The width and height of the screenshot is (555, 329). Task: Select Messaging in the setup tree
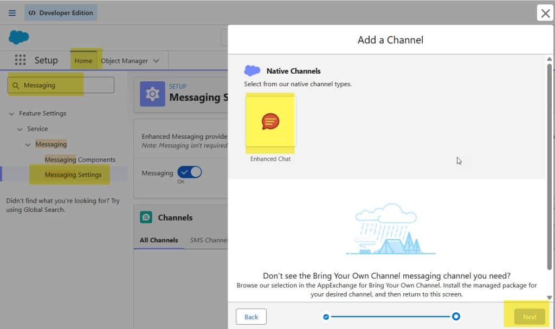point(51,144)
